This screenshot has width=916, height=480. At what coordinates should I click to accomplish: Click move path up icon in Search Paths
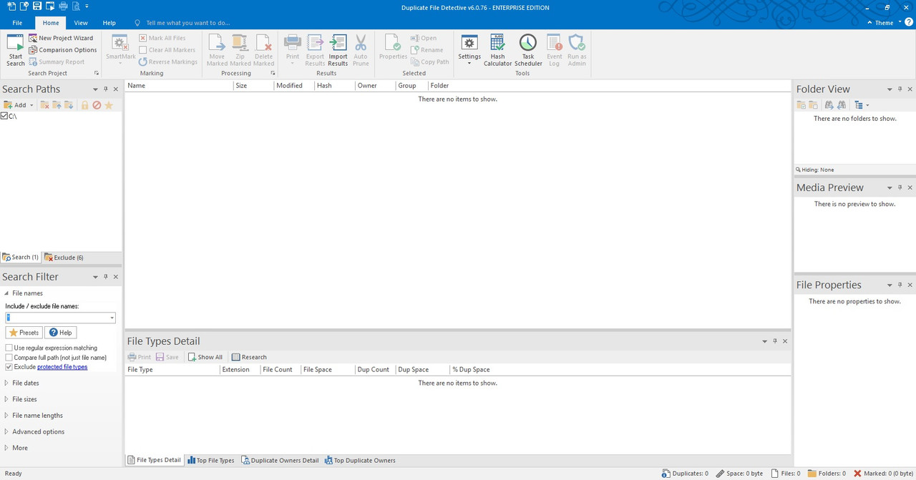coord(57,105)
